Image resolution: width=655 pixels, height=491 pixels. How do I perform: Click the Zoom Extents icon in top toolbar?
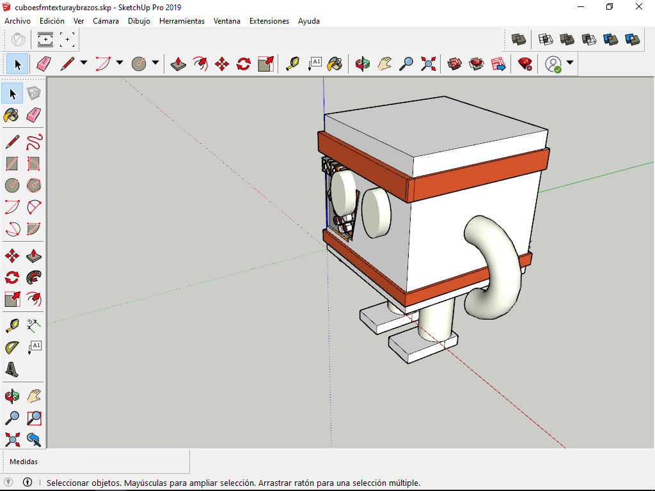(428, 64)
